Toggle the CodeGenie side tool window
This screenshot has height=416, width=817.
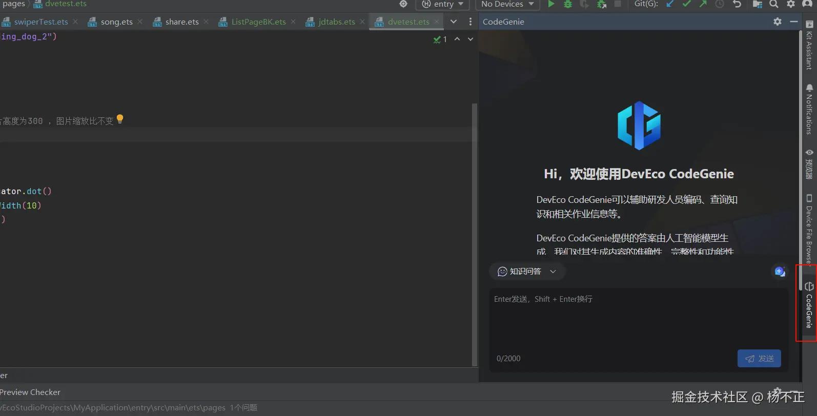tap(809, 305)
